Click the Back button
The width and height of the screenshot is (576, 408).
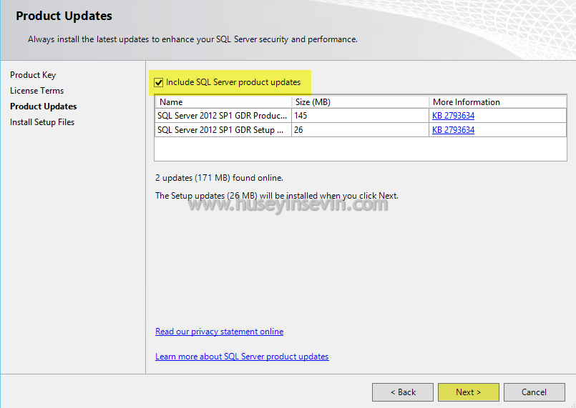[403, 392]
